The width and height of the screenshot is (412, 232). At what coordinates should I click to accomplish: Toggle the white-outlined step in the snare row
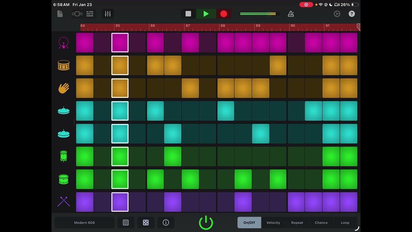120,65
